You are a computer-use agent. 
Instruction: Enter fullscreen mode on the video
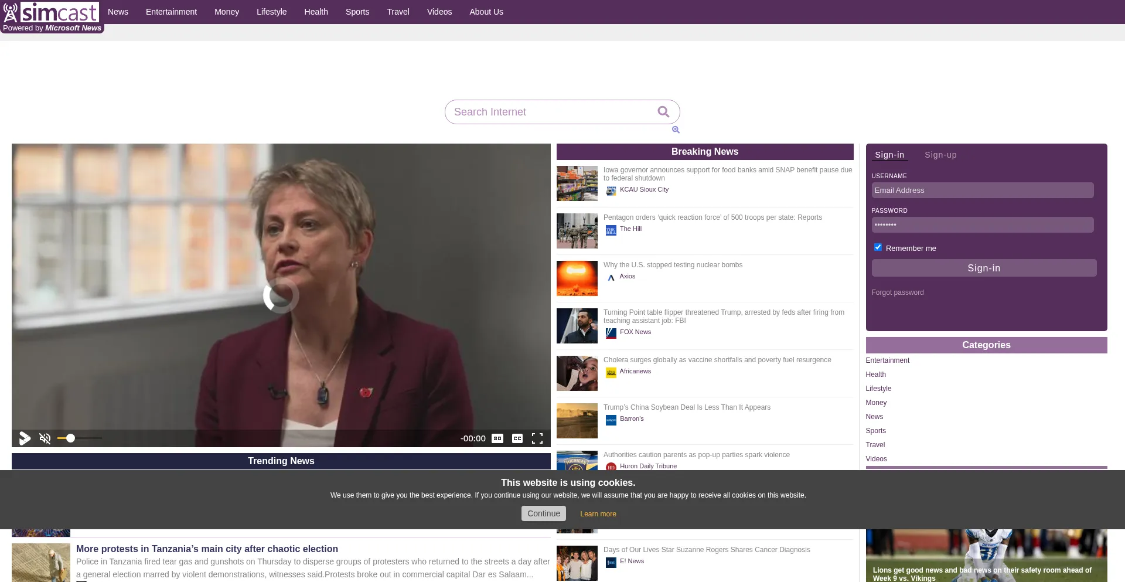pos(537,438)
